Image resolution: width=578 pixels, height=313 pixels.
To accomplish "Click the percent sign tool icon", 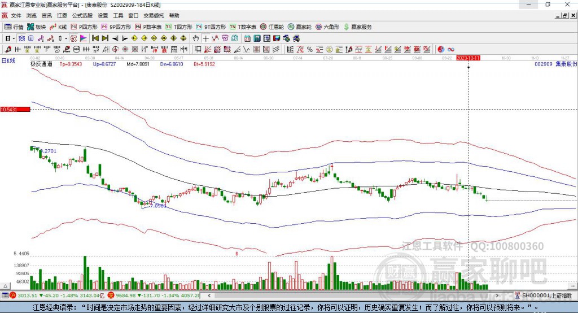I will (310, 50).
